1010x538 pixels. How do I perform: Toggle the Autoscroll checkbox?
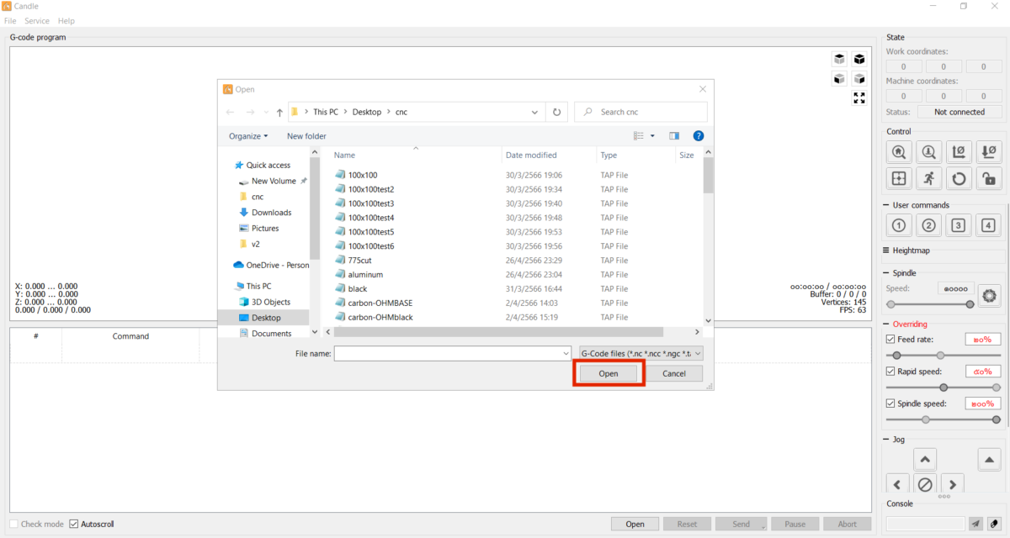coord(74,524)
